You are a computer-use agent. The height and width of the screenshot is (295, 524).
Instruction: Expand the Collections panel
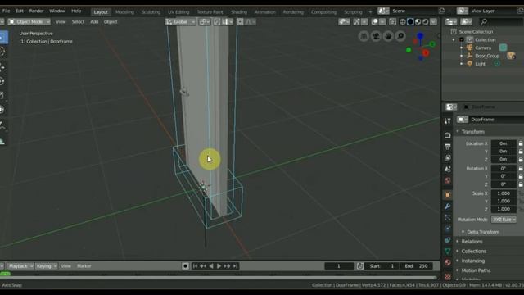(458, 251)
